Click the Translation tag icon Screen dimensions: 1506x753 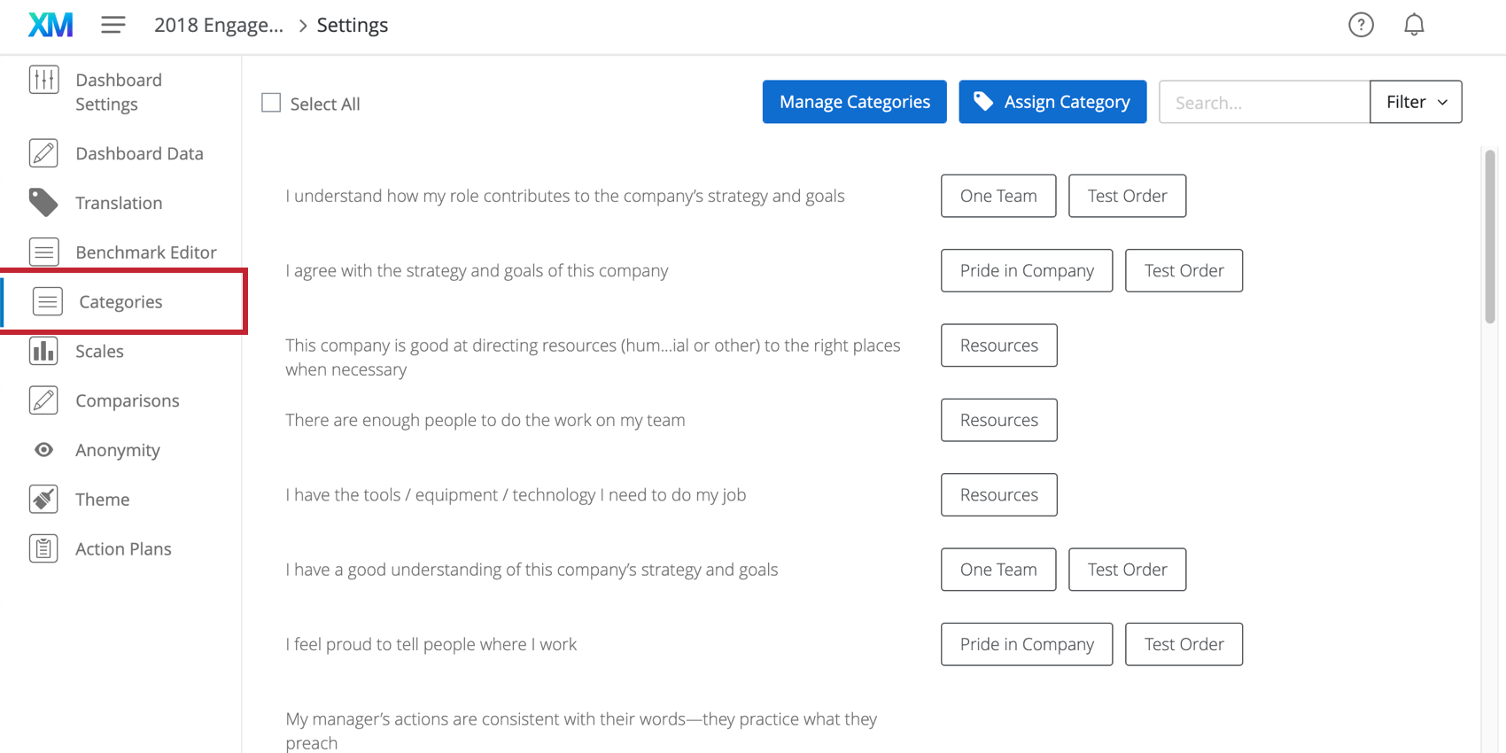pyautogui.click(x=43, y=203)
